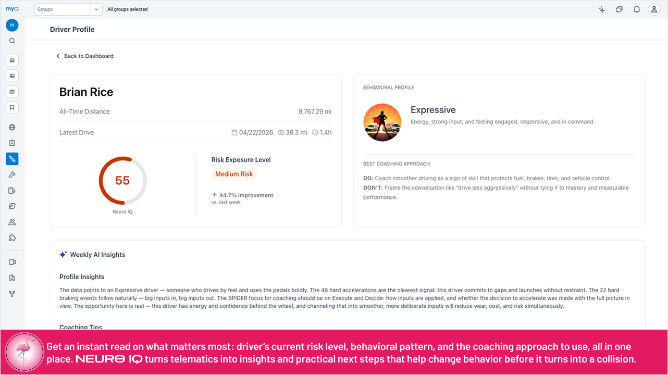Open the bookmark icon in the sidebar
The image size is (668, 375).
[x=12, y=107]
